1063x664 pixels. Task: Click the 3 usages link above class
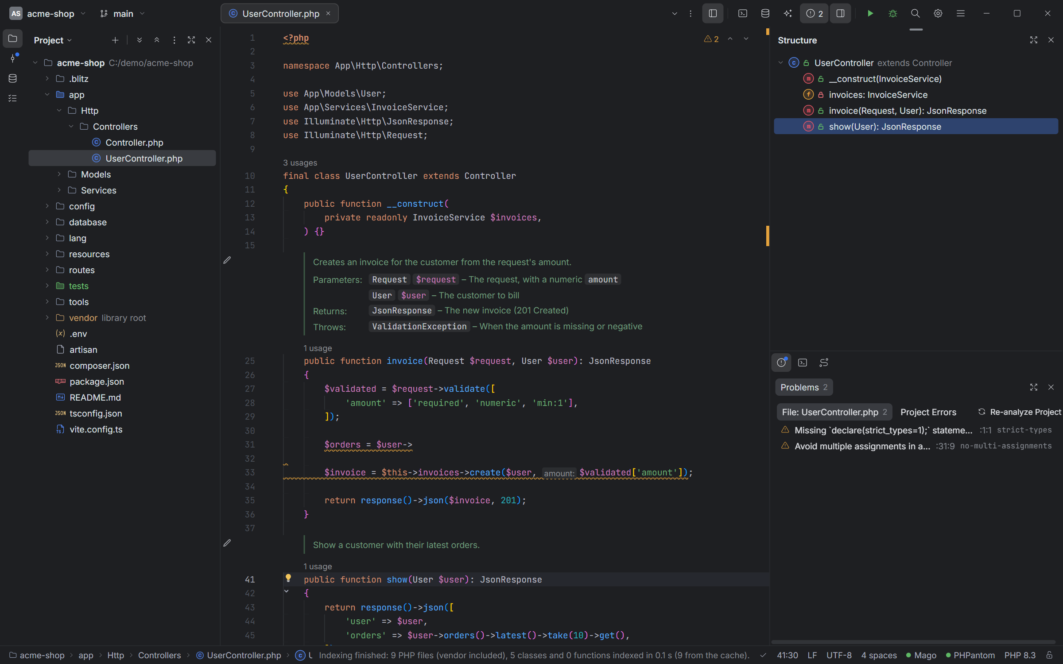(300, 163)
